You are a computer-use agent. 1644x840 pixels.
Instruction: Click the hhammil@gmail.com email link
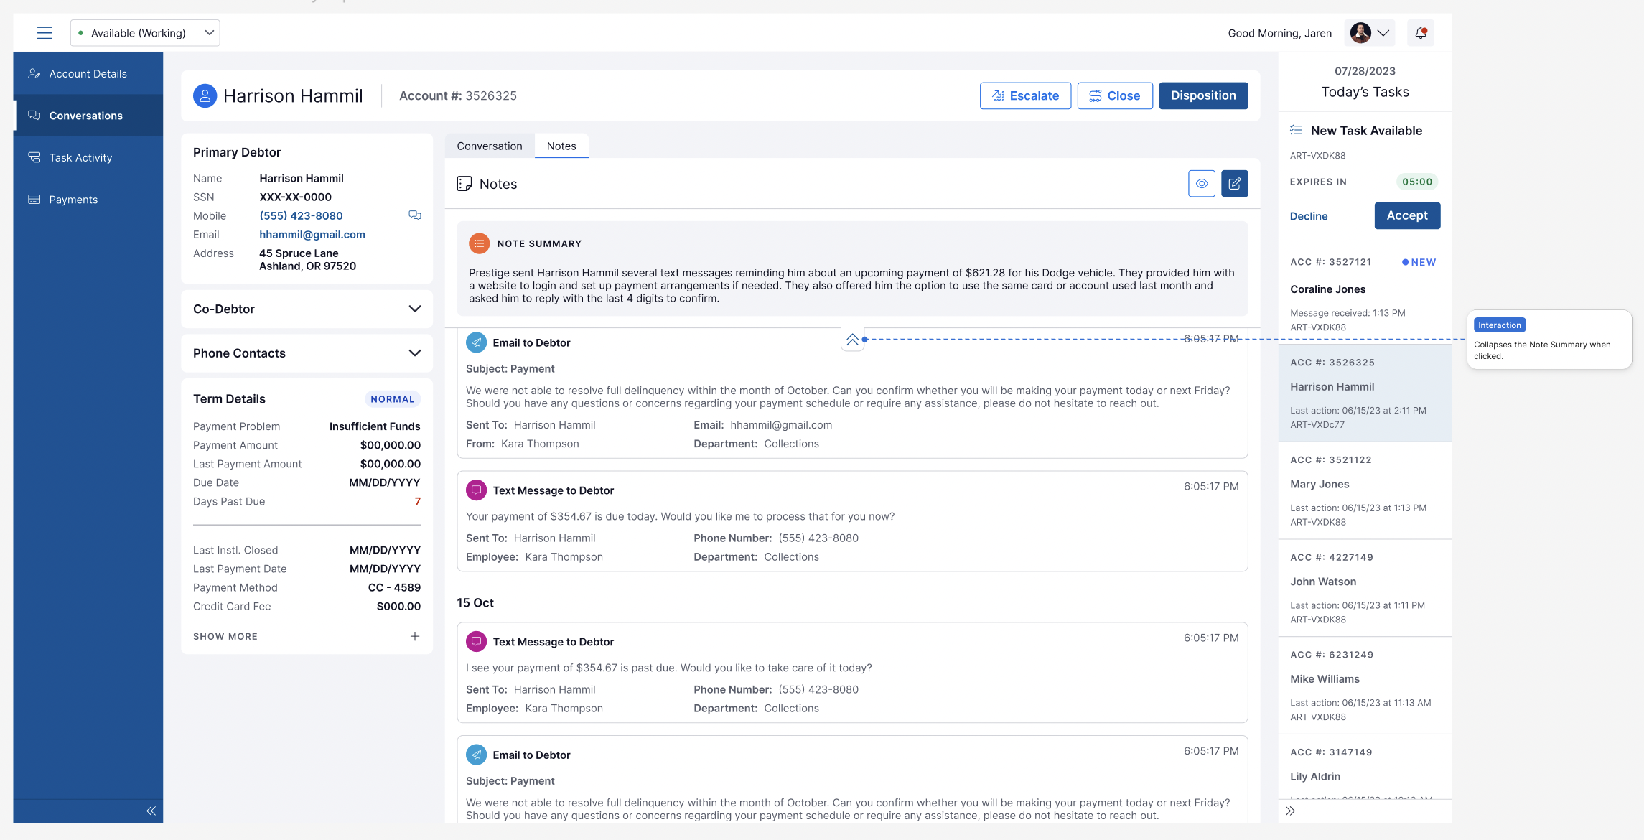point(312,234)
